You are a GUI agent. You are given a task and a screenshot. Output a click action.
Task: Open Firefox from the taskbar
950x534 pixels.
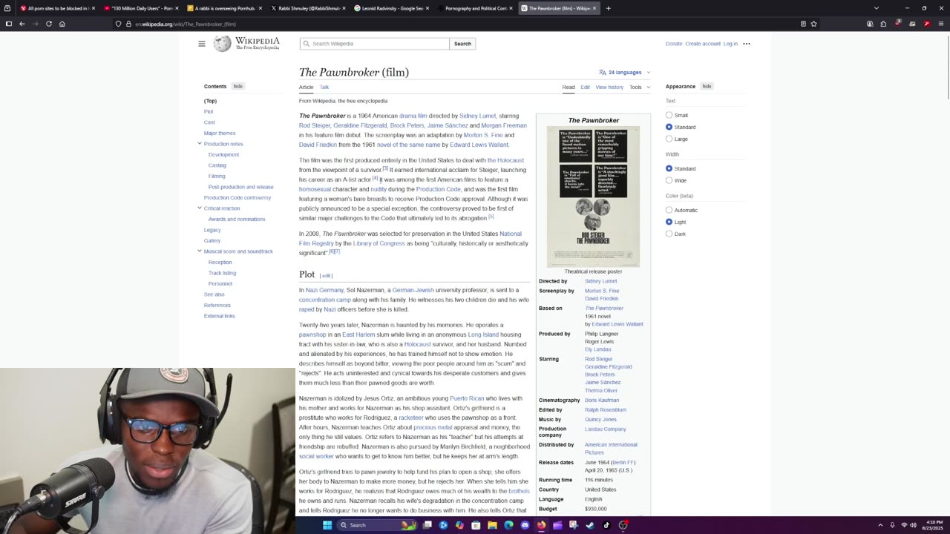tap(541, 525)
